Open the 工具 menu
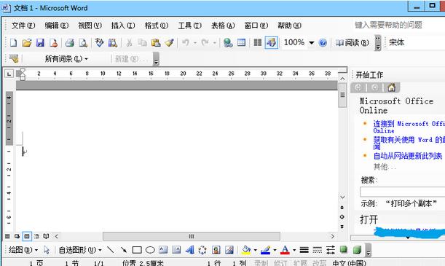 pyautogui.click(x=189, y=26)
